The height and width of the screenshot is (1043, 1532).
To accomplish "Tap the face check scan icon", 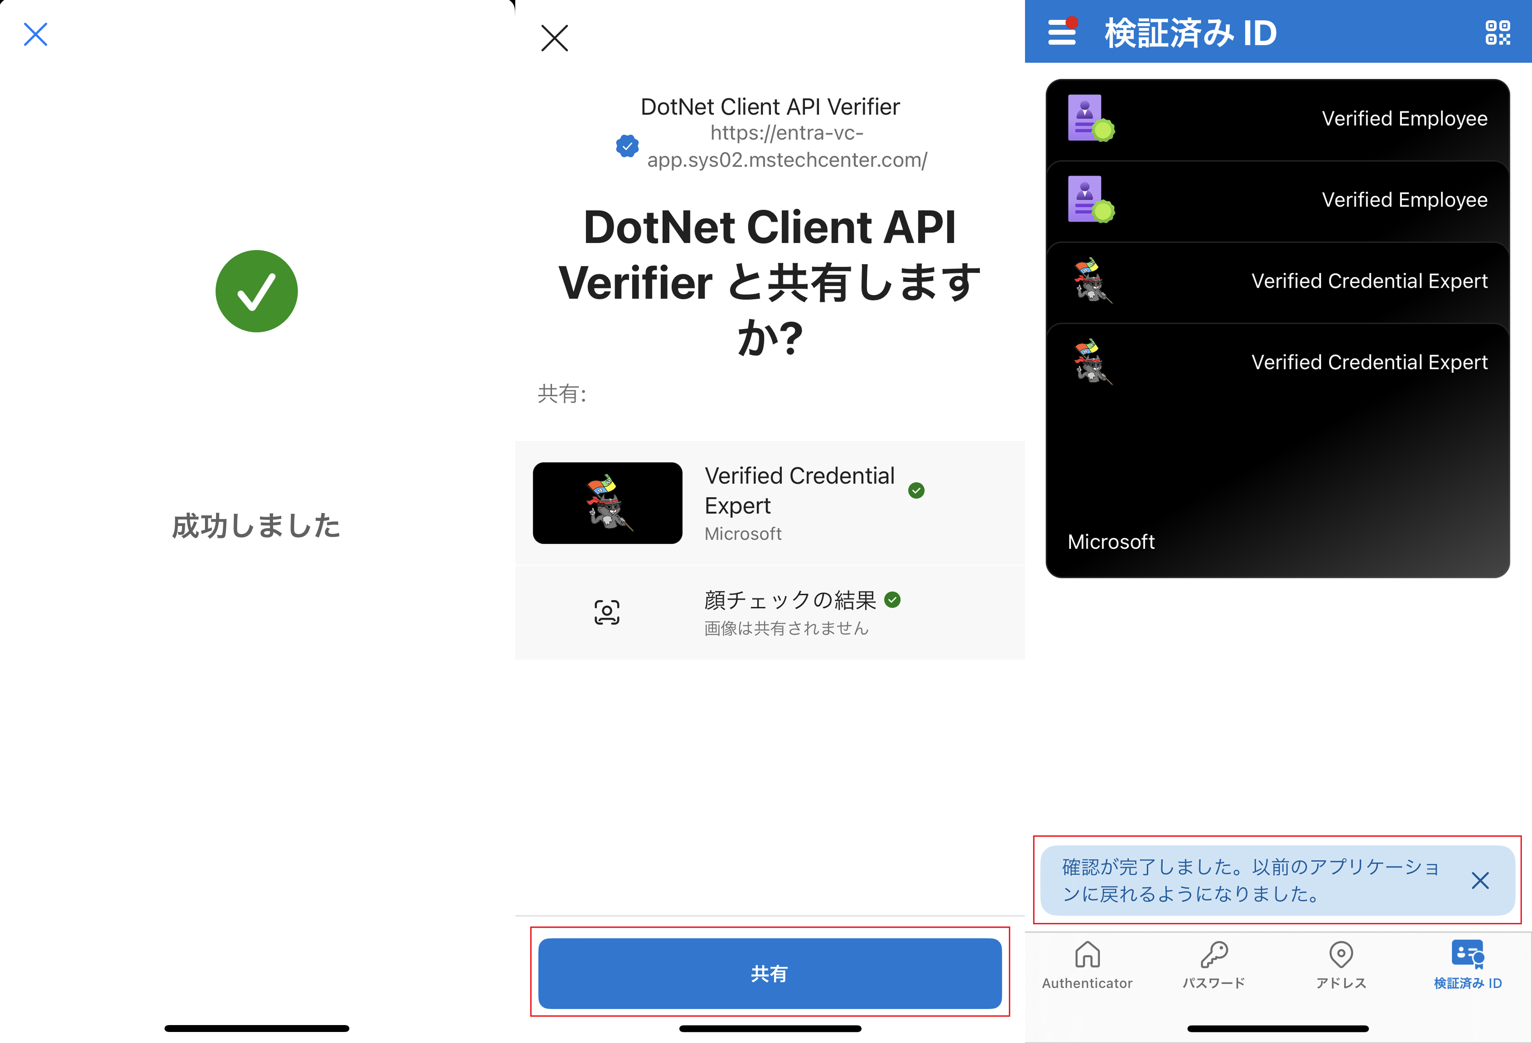I will point(606,612).
